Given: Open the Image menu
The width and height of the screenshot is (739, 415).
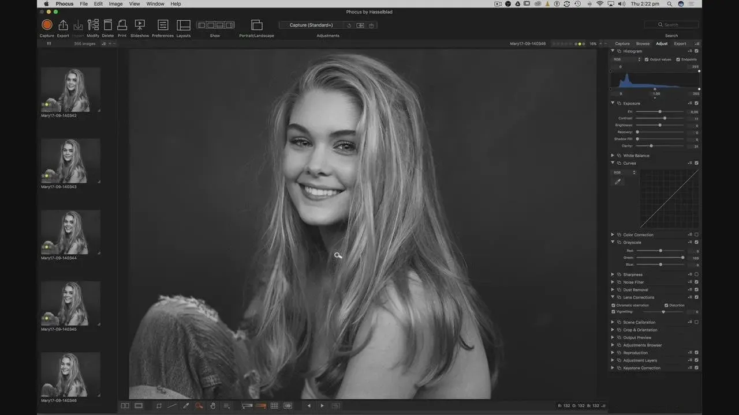Looking at the screenshot, I should pos(115,4).
